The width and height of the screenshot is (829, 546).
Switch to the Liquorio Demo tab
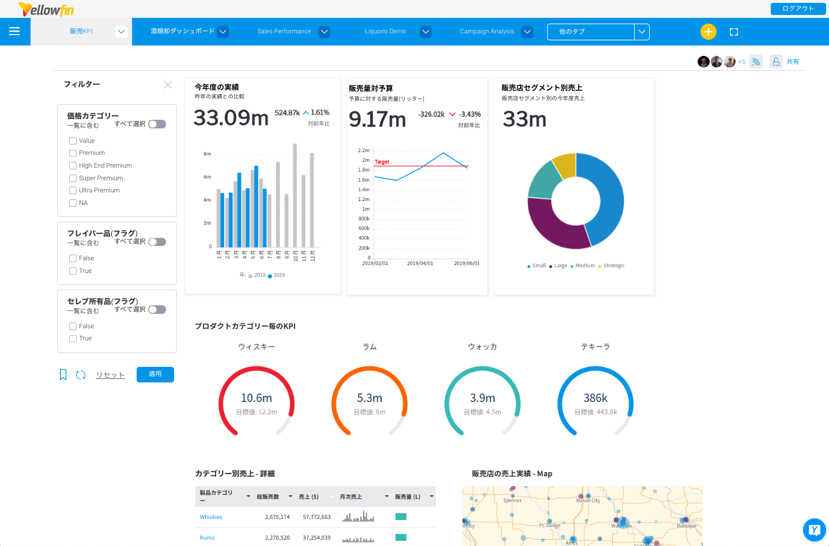[385, 32]
